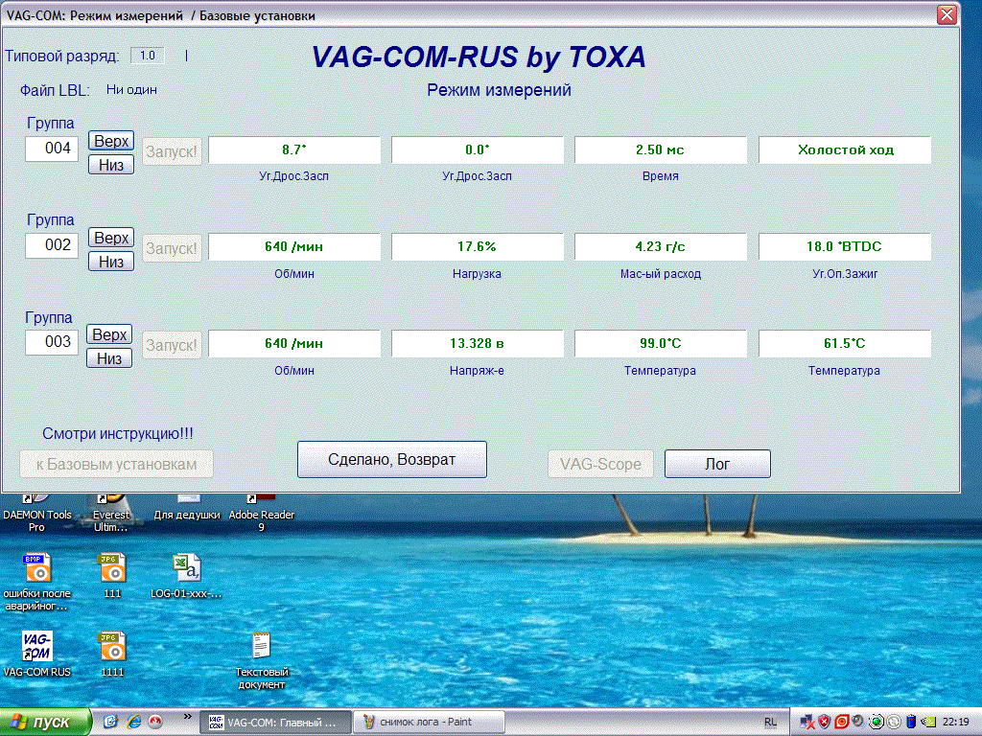
Task: Close the VAG-COM measuring window
Action: click(x=946, y=14)
